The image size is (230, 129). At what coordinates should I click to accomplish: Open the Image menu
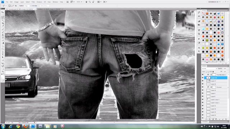point(16,2)
